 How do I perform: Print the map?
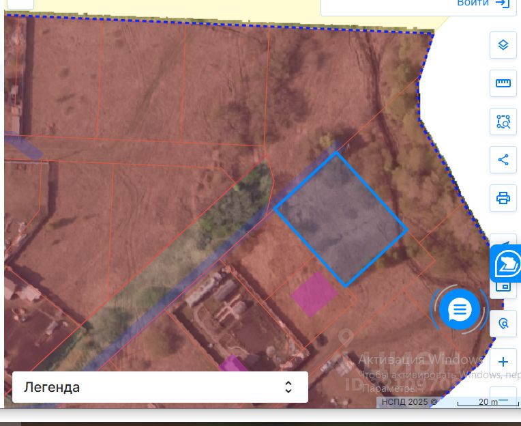point(503,198)
